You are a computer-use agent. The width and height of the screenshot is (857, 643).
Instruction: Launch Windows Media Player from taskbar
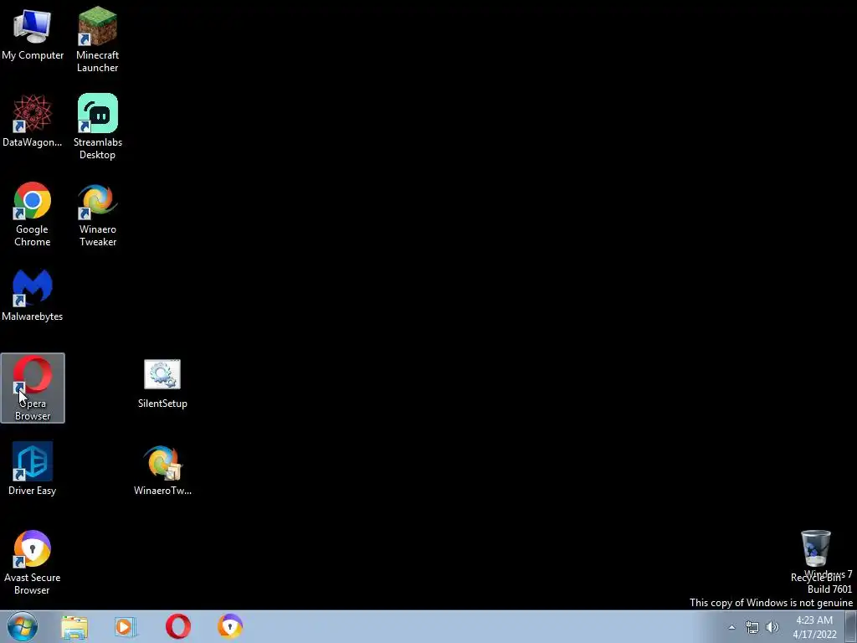(126, 627)
